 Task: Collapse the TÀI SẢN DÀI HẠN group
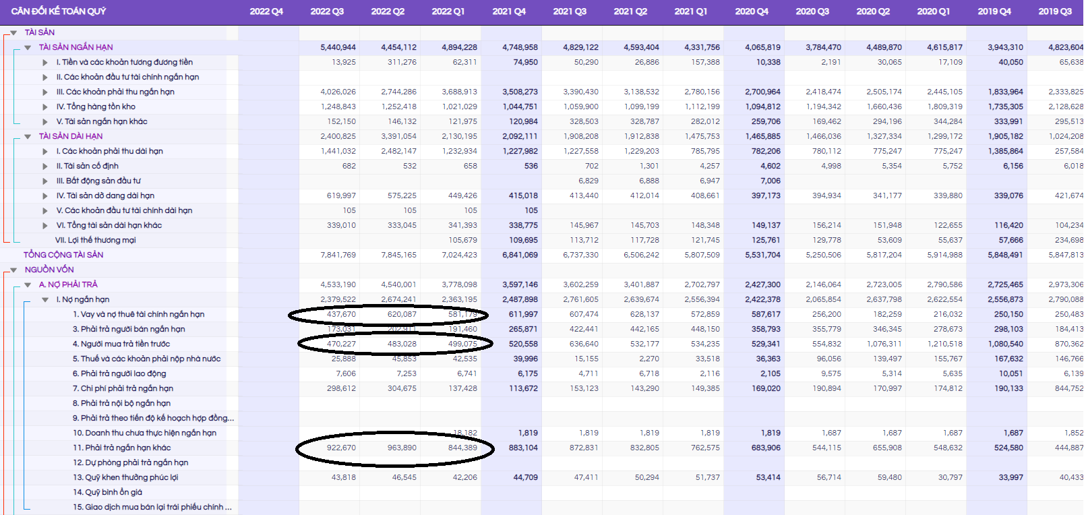point(28,137)
